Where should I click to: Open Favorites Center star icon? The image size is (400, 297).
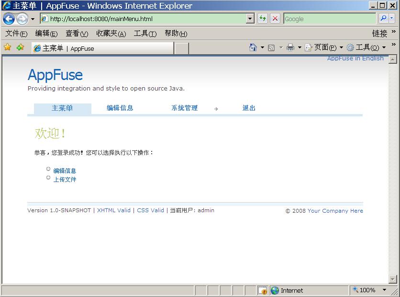coord(8,47)
